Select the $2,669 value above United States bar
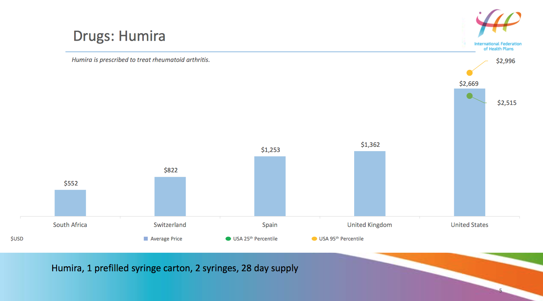Viewport: 543px width, 301px height. [469, 84]
